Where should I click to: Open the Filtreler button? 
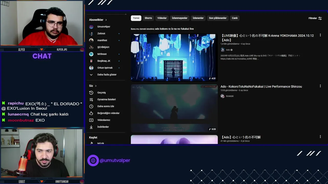(315, 18)
